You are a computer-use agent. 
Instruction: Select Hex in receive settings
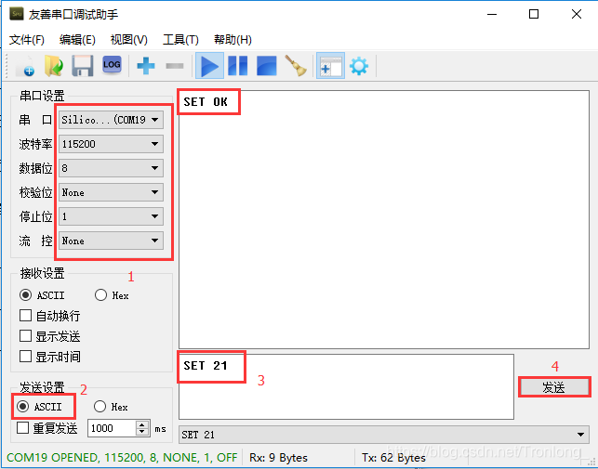click(112, 295)
